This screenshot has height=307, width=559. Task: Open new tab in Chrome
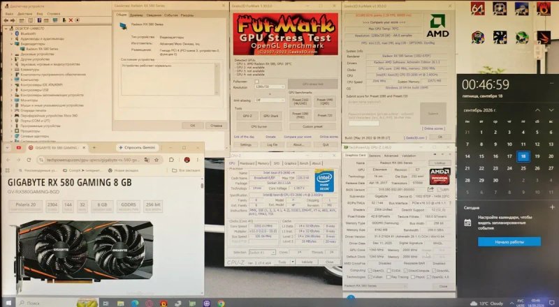(94, 147)
